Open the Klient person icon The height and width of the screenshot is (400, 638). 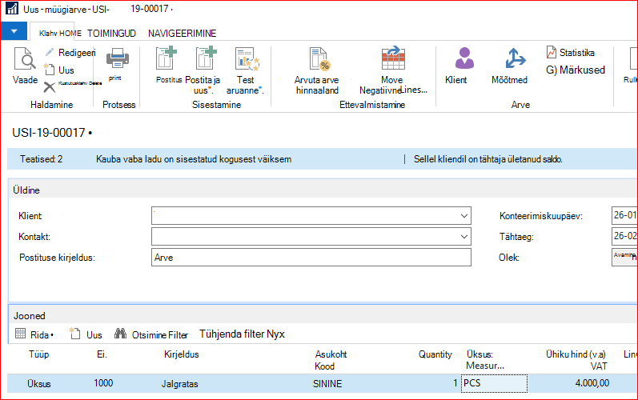(x=464, y=58)
